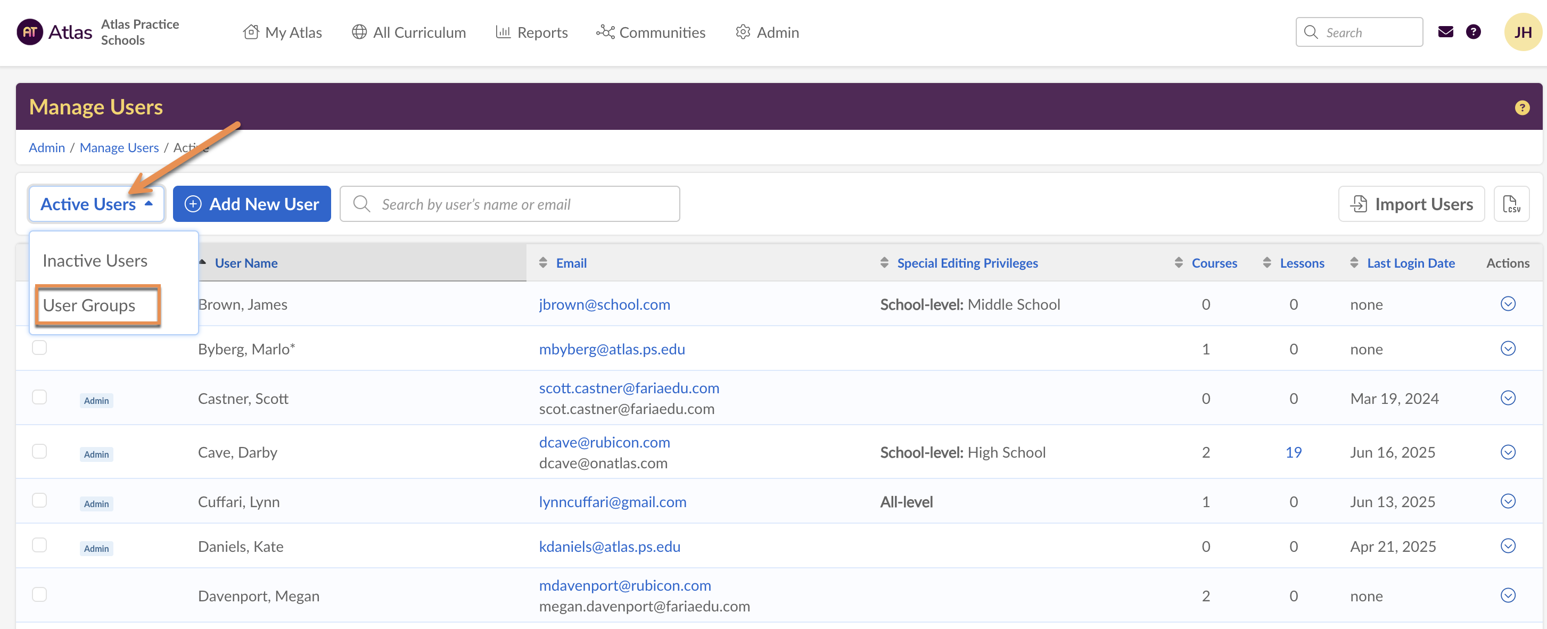This screenshot has width=1547, height=629.
Task: Check the box for Byberg, Marlo
Action: [x=39, y=347]
